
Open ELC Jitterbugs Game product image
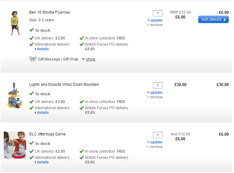pos(15,145)
